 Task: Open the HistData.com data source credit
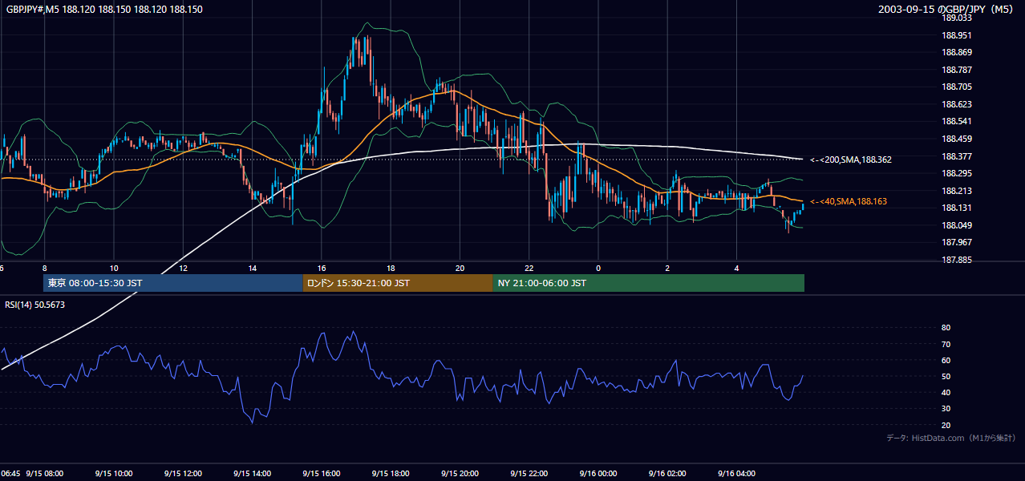point(950,438)
